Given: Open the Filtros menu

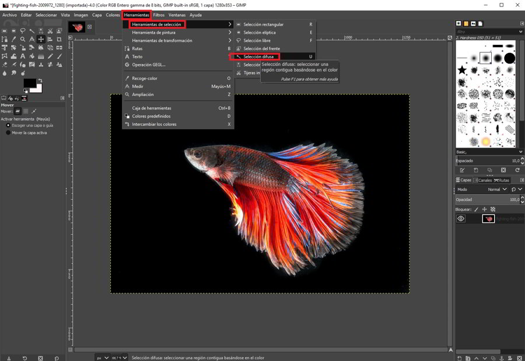Looking at the screenshot, I should tap(159, 15).
